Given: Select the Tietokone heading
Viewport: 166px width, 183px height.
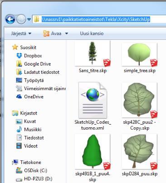Looking at the screenshot, I should [31, 163].
